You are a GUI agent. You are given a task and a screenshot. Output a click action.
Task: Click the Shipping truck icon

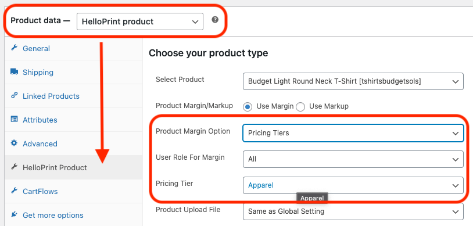point(14,72)
